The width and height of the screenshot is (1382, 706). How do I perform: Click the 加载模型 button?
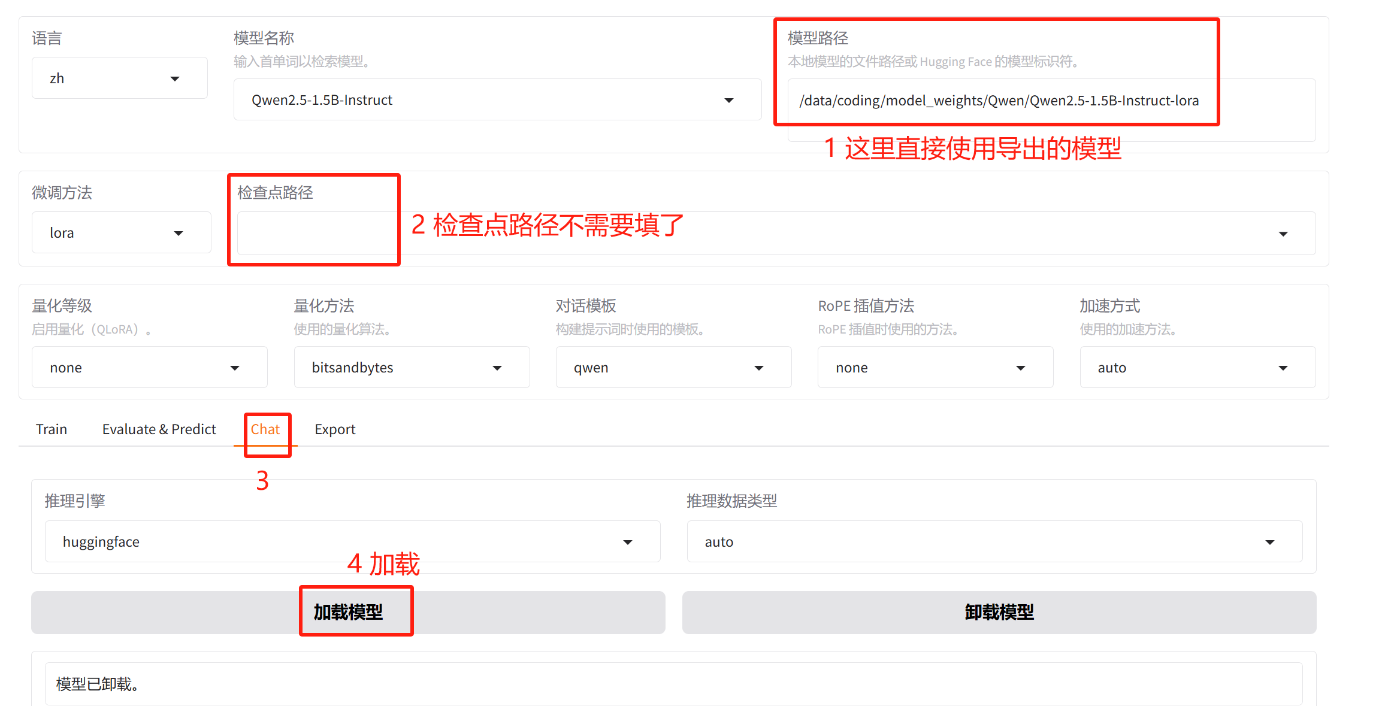[x=348, y=613]
